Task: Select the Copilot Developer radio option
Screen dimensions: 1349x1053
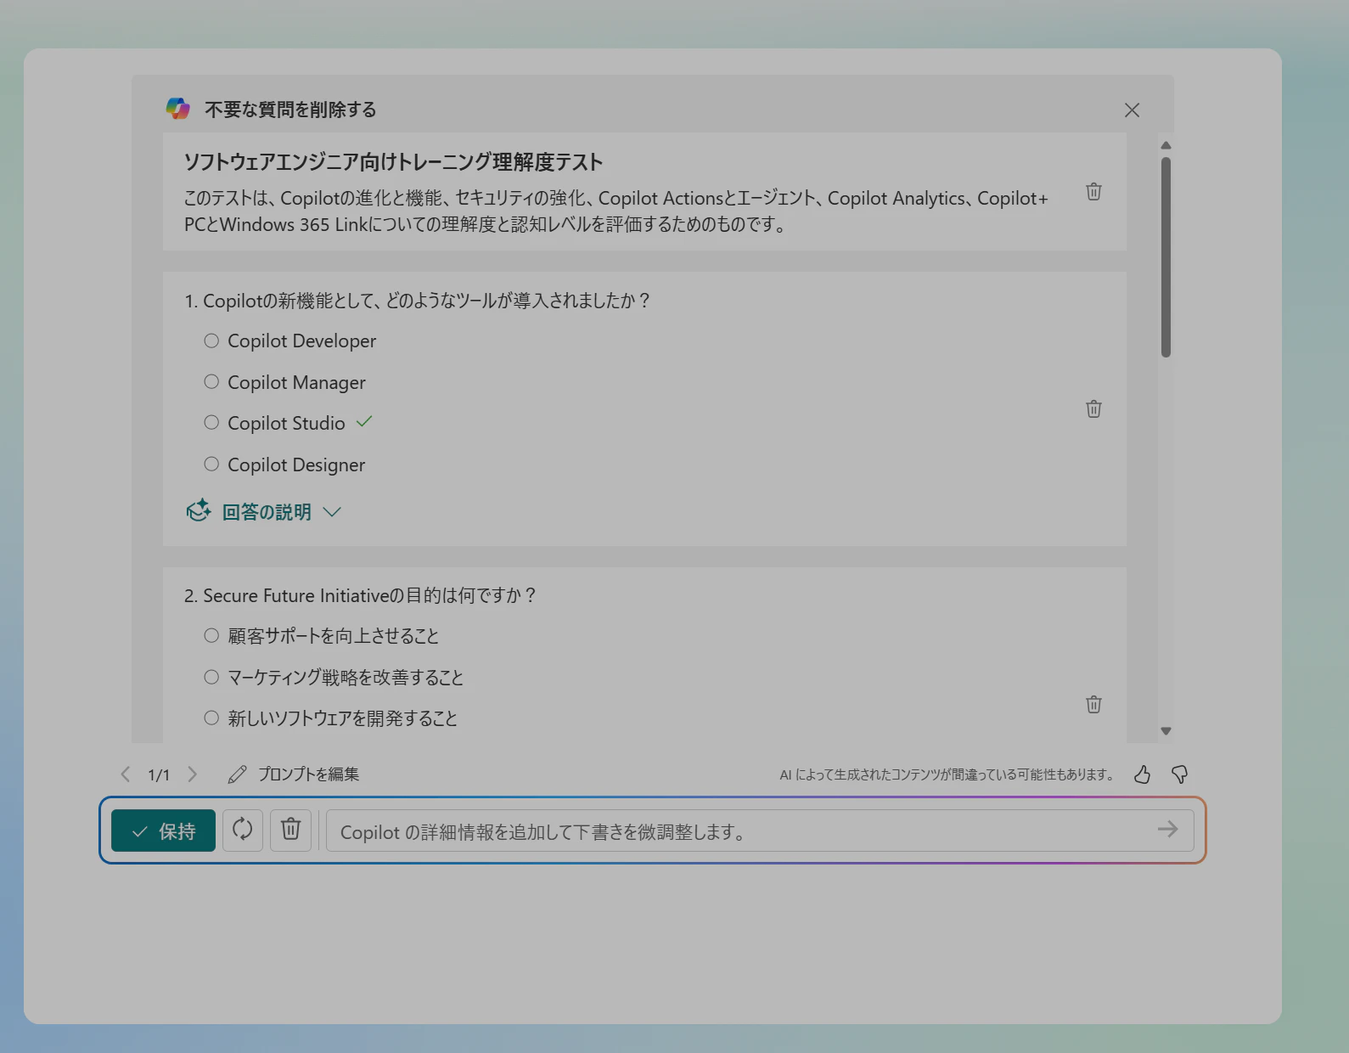Action: (x=211, y=341)
